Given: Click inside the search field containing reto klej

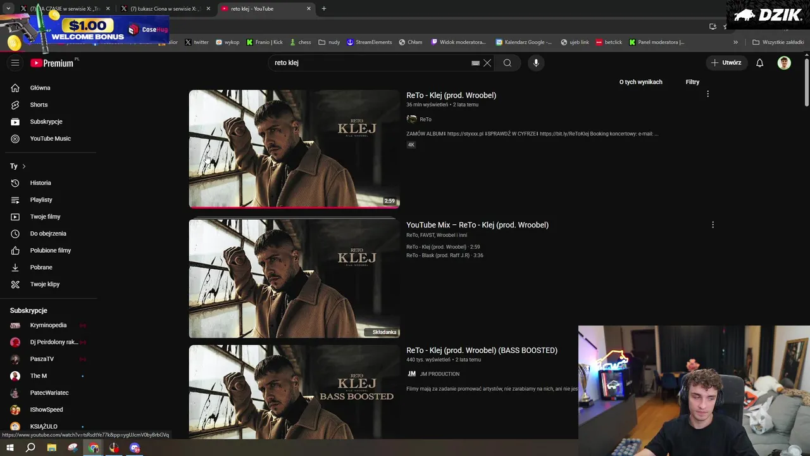Looking at the screenshot, I should tap(370, 63).
